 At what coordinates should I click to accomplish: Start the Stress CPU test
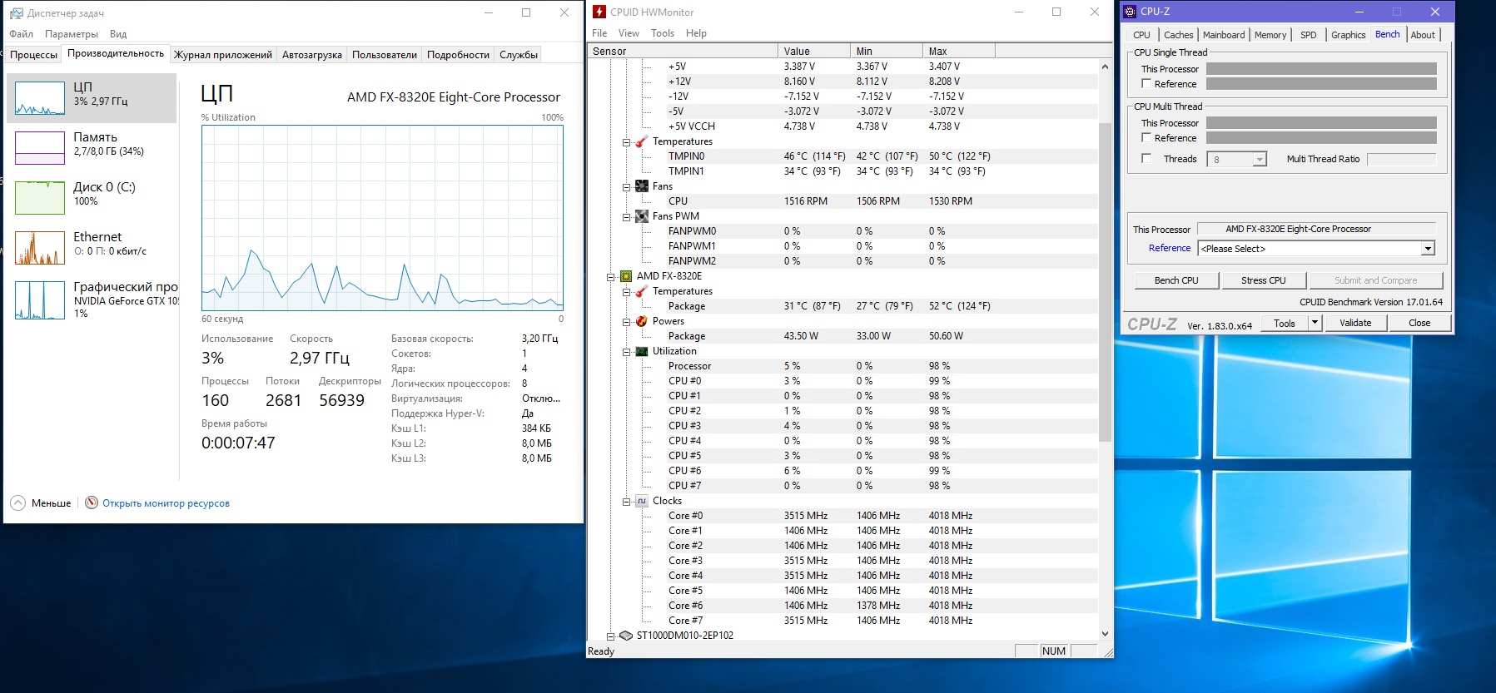coord(1263,280)
